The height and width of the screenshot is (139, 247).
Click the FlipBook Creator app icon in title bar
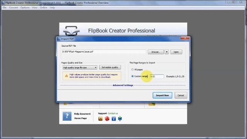(3, 3)
